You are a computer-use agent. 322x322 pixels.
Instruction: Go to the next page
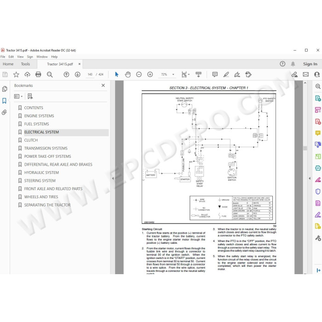click(x=77, y=75)
